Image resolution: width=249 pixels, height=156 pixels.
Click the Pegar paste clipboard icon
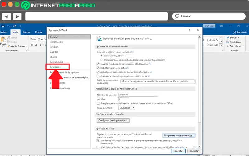coord(3,39)
